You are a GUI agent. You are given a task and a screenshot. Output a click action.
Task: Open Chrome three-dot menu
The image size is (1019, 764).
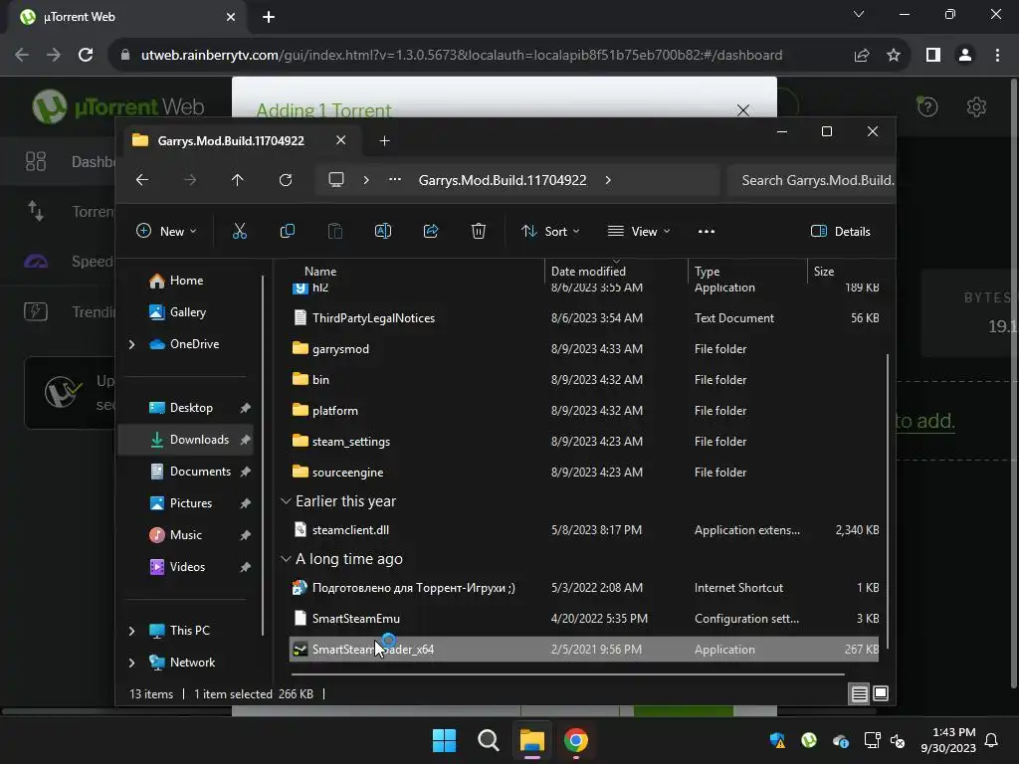point(997,56)
